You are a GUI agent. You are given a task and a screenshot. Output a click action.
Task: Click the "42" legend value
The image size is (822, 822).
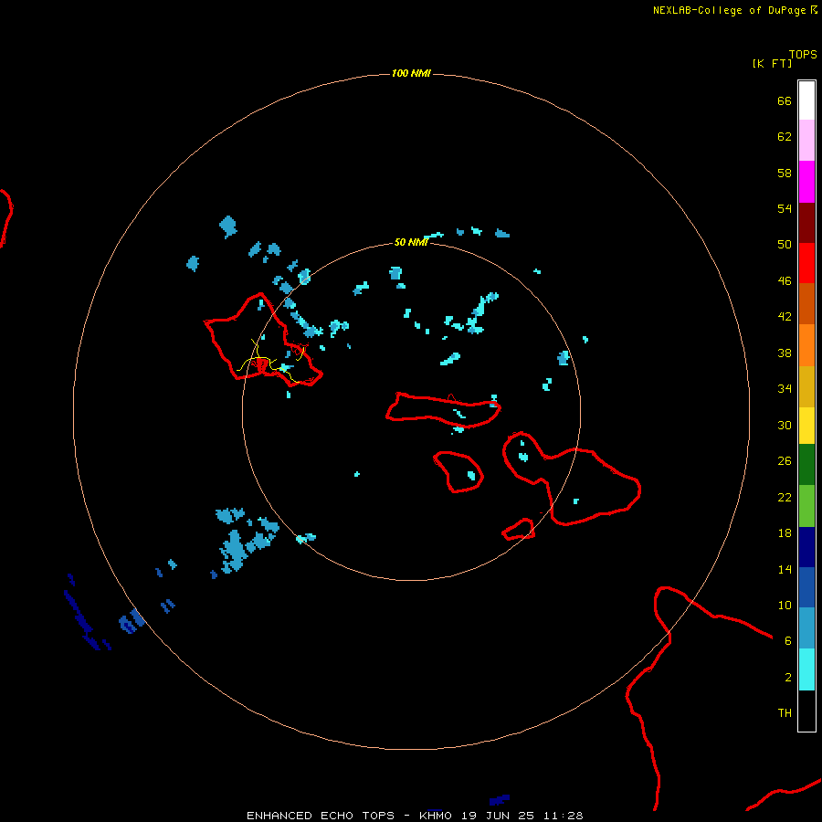click(785, 317)
